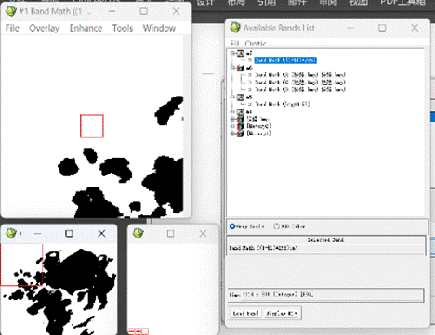Click band square icon of a7 Band Math
Viewport: 435px width, 335px height.
click(x=250, y=60)
